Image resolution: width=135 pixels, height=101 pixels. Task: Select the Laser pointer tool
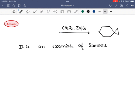pyautogui.click(x=76, y=12)
